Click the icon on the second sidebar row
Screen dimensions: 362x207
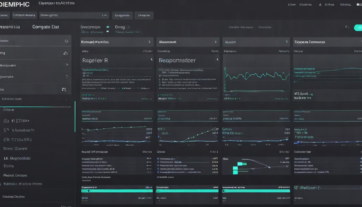pyautogui.click(x=65, y=53)
